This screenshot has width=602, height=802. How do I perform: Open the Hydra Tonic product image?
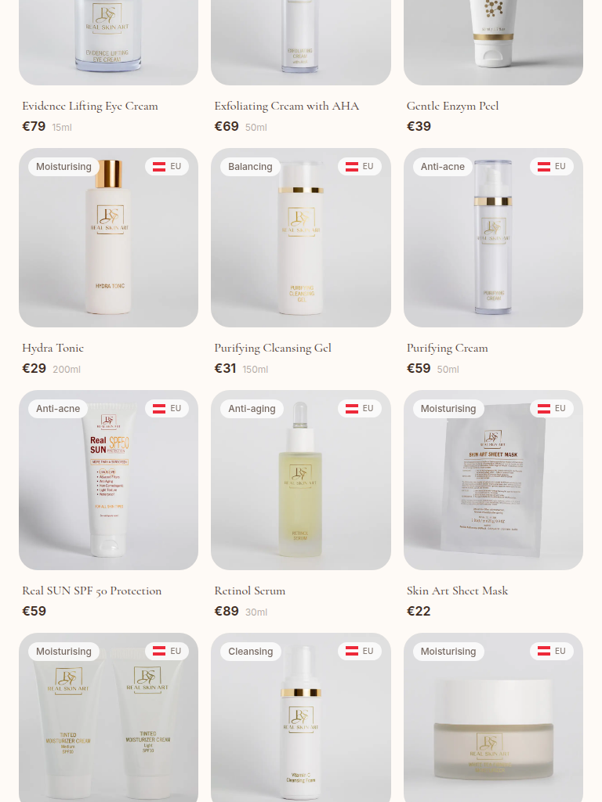point(108,238)
